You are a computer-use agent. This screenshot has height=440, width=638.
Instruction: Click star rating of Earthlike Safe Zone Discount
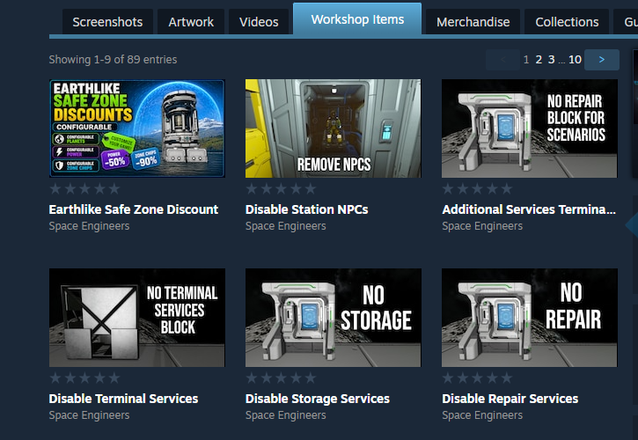coord(84,189)
